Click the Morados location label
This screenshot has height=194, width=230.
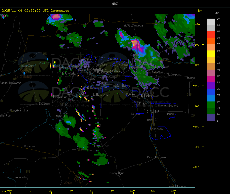pyautogui.click(x=30, y=146)
